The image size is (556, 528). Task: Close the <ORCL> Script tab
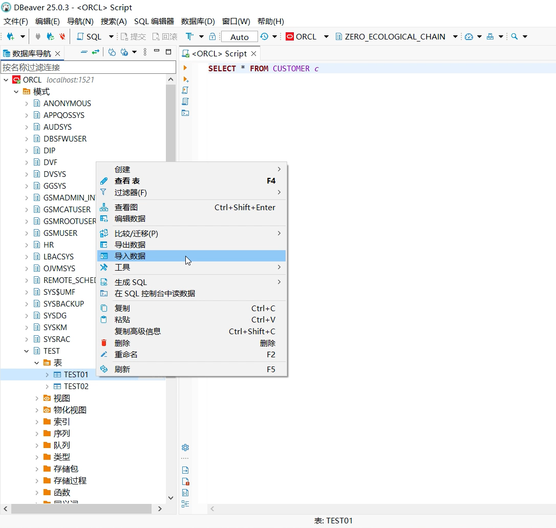[x=253, y=54]
